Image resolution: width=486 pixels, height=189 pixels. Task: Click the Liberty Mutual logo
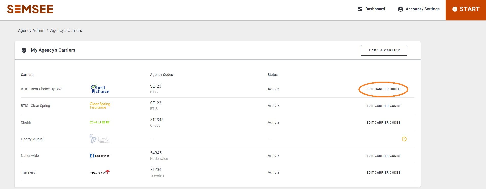[100, 139]
